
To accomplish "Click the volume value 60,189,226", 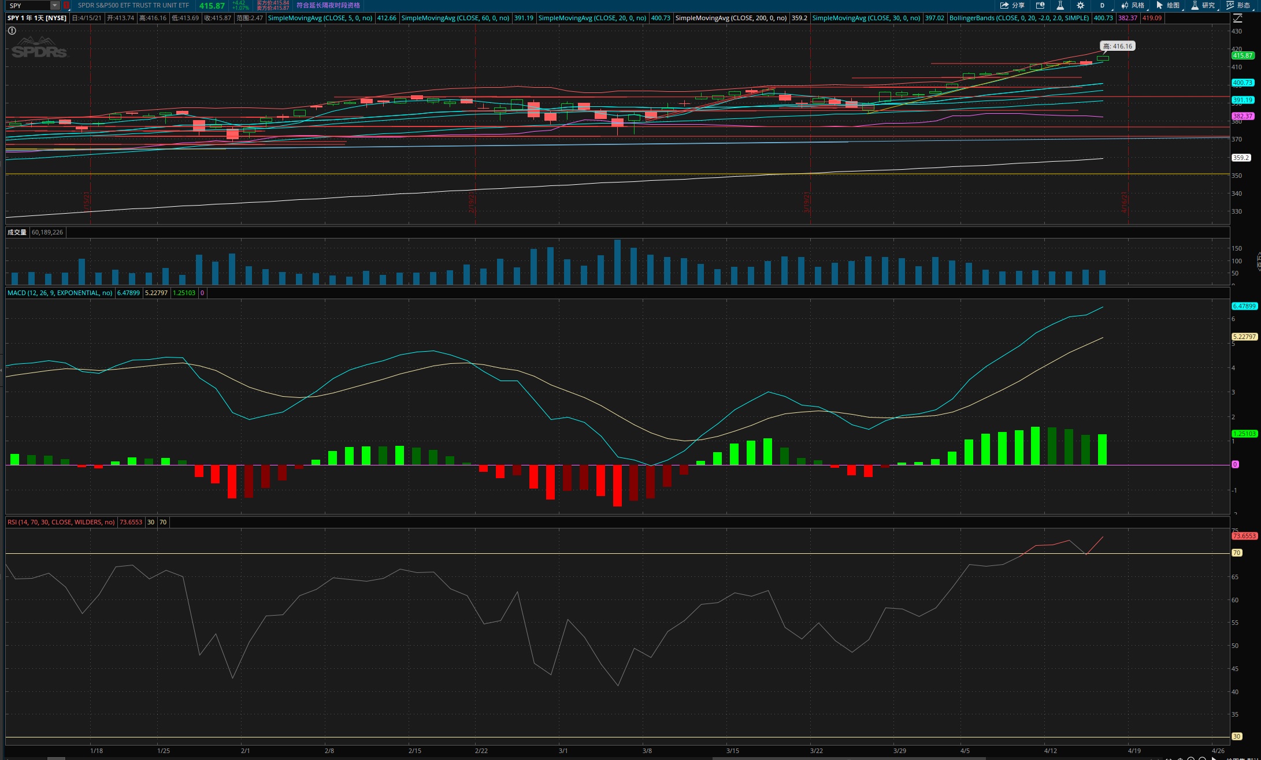I will [x=47, y=232].
